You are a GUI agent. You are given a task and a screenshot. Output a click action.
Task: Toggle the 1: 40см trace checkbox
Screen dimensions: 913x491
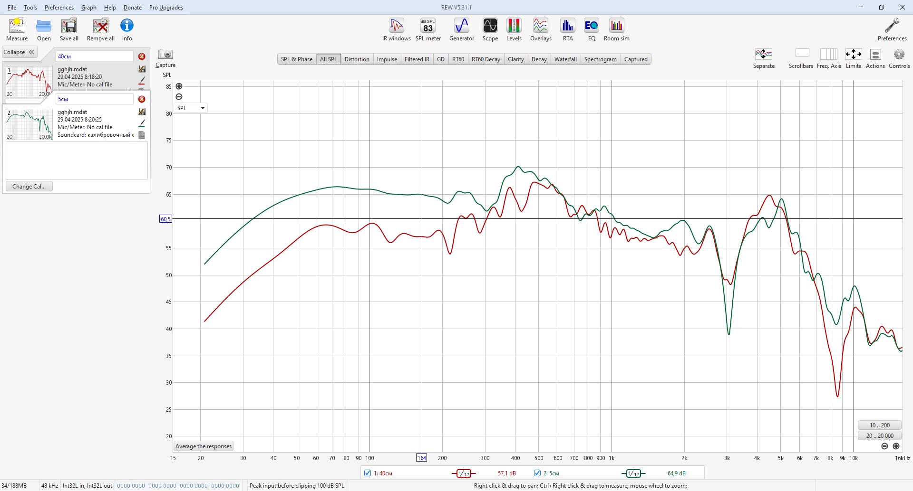click(368, 473)
